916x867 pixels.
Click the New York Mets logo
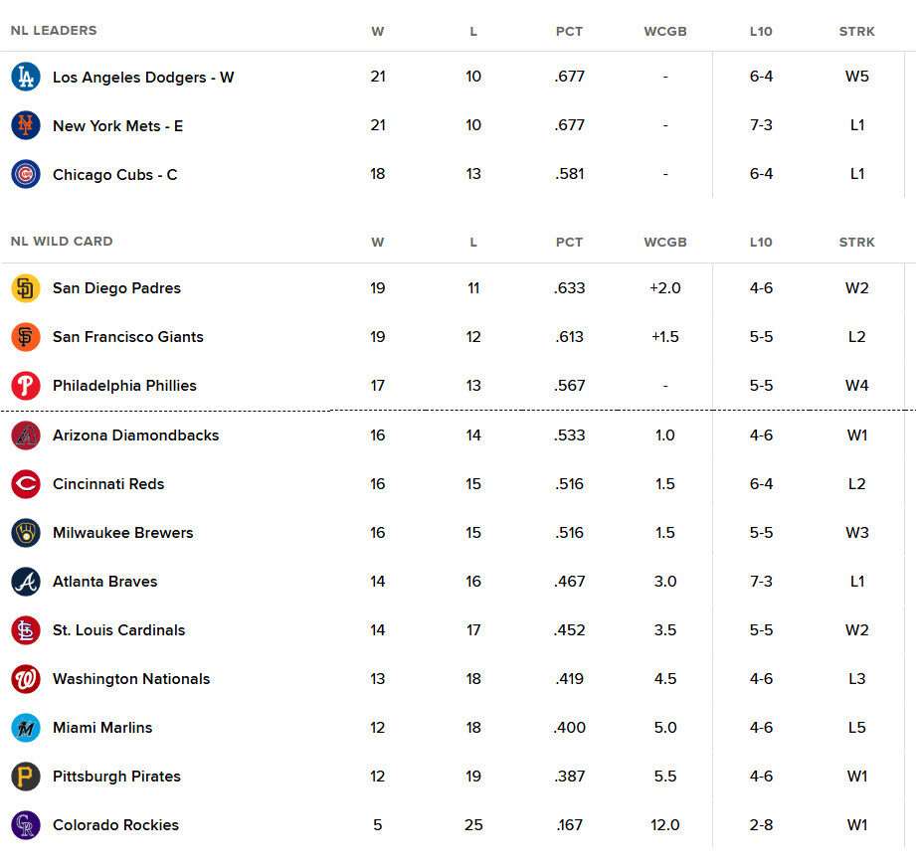(x=26, y=125)
